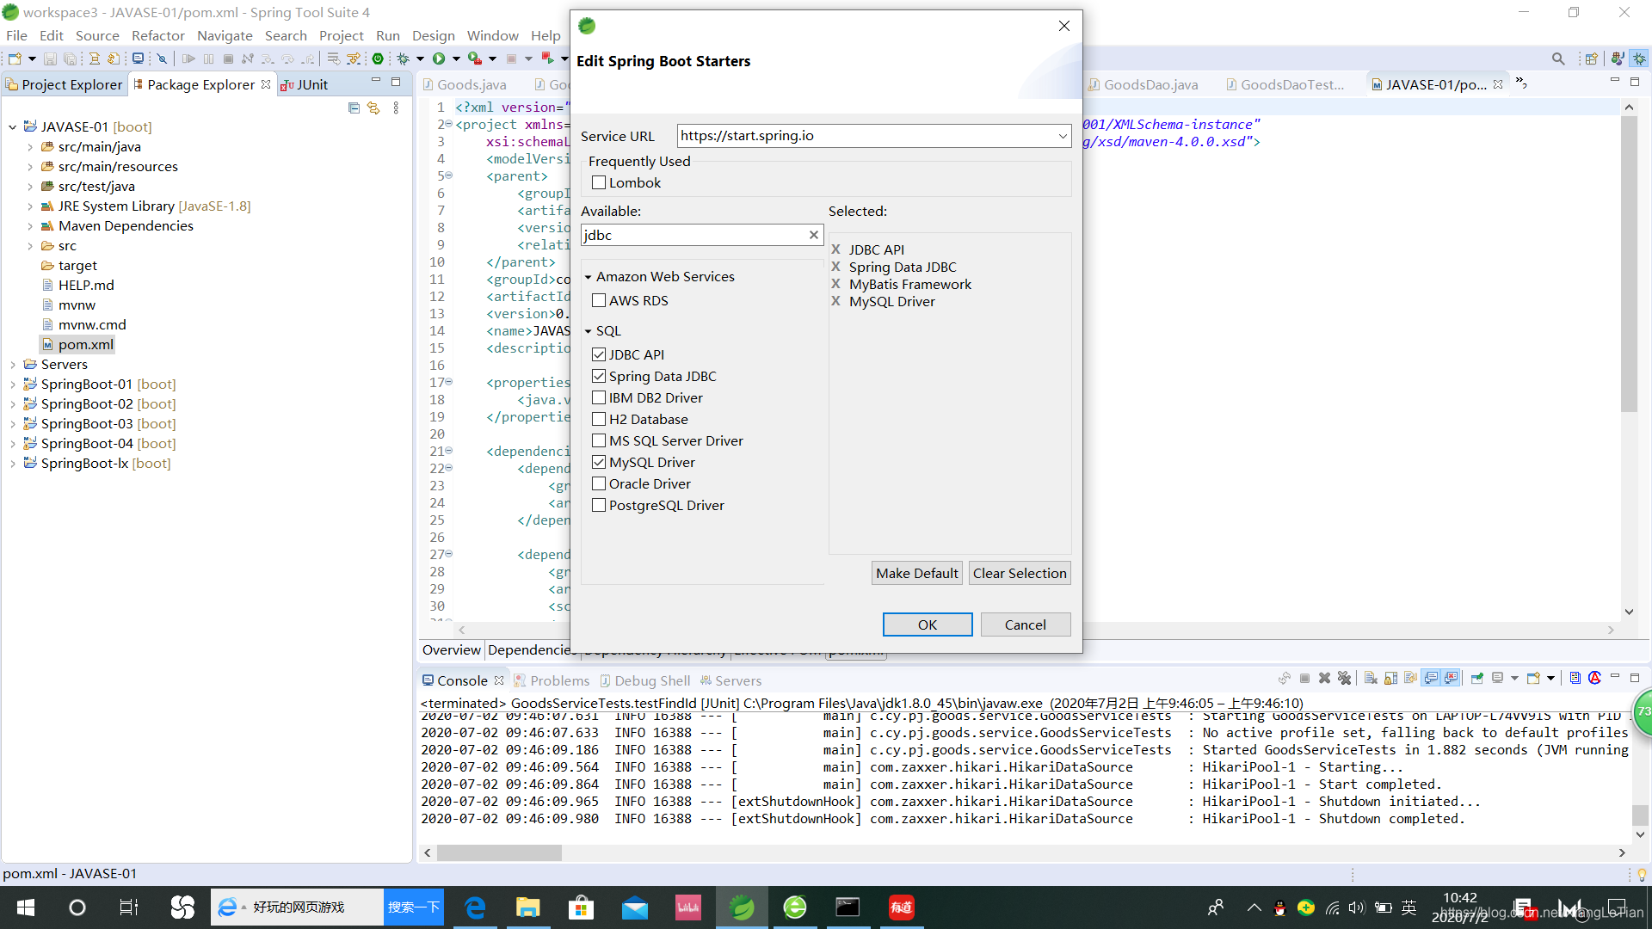Click Pin Console icon
The width and height of the screenshot is (1652, 929).
tap(1476, 679)
